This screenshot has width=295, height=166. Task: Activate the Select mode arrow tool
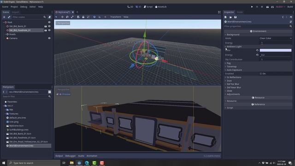(56, 17)
